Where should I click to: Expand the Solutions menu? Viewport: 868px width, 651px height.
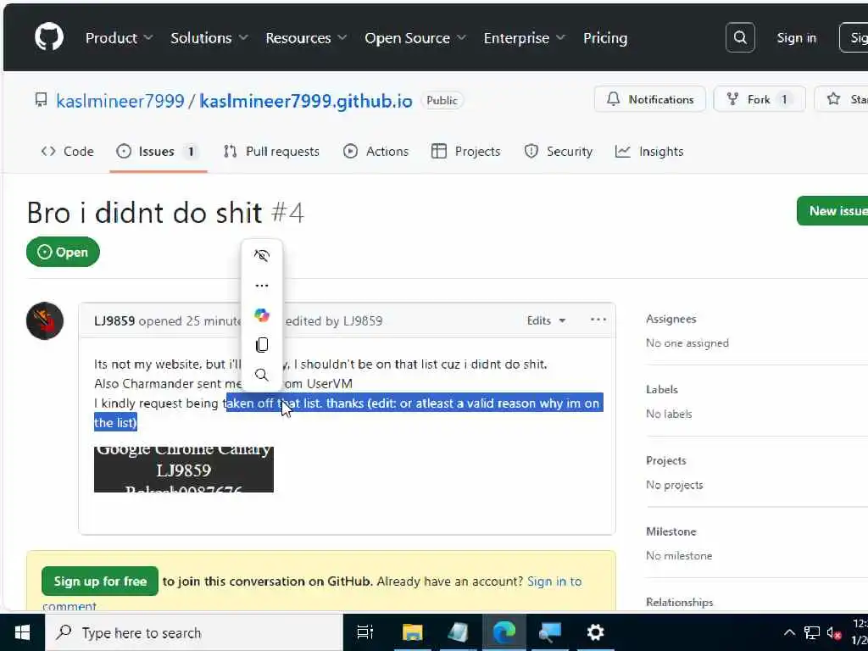coord(209,37)
